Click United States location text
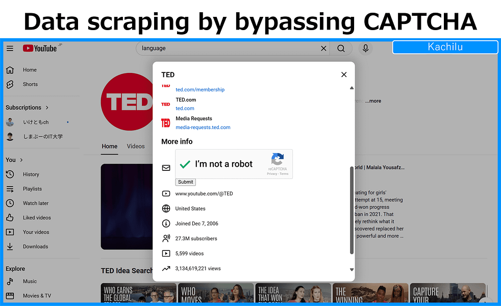Image resolution: width=501 pixels, height=306 pixels. [x=190, y=209]
